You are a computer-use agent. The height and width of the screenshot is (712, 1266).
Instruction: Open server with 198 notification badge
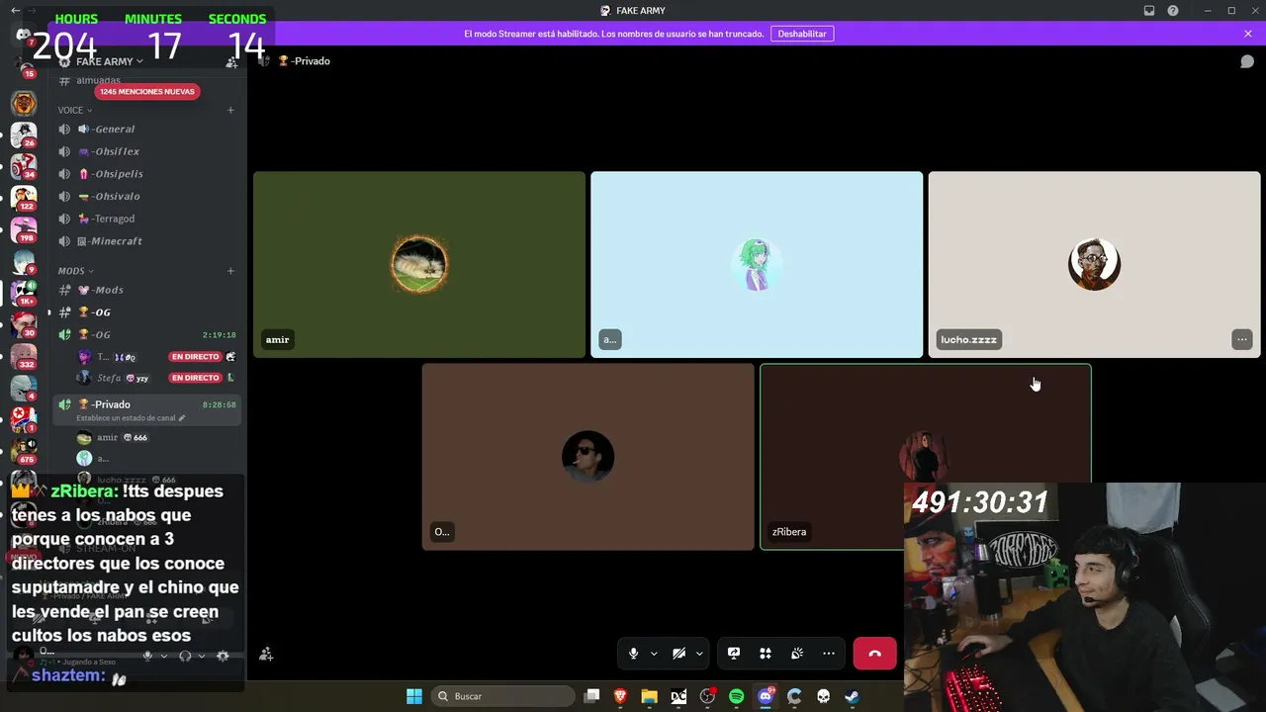pyautogui.click(x=24, y=229)
